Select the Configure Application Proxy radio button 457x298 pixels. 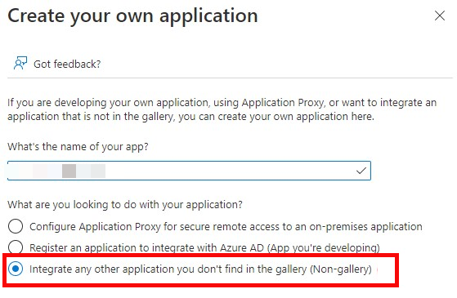[x=16, y=226]
